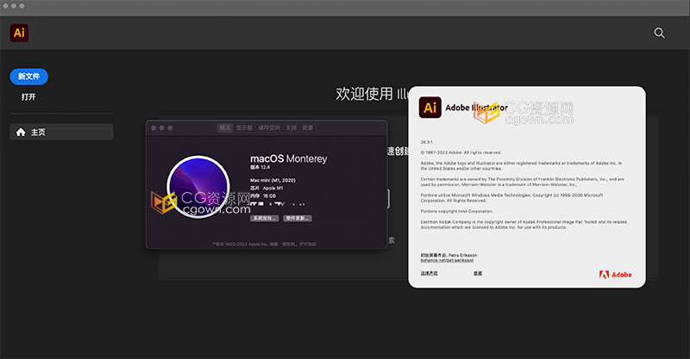The image size is (690, 359).
Task: Click 系统报告 button in About This Mac
Action: point(265,219)
